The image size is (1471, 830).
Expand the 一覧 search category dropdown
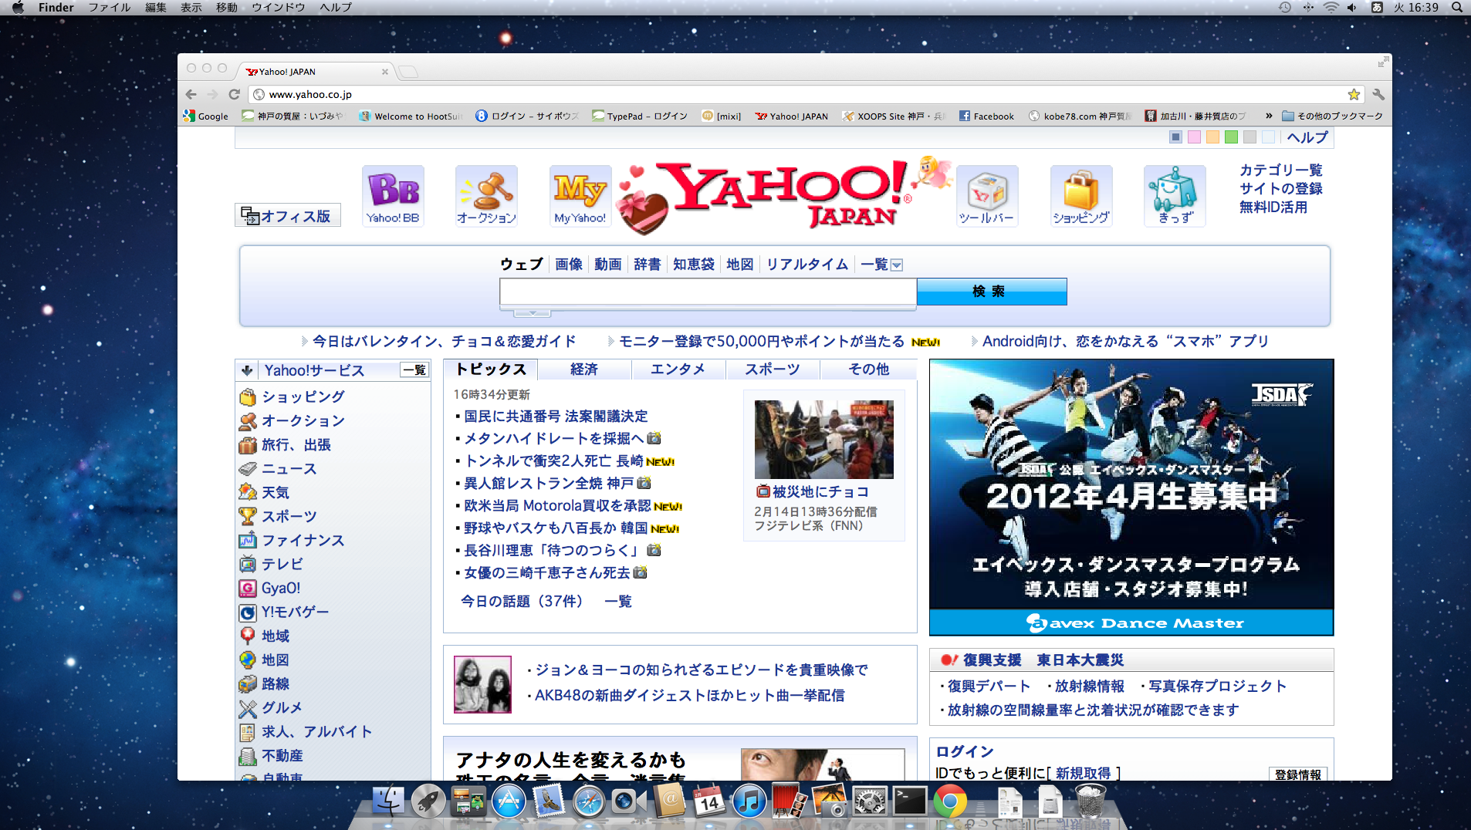point(897,265)
